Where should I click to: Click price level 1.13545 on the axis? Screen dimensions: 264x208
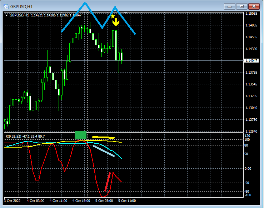(251, 84)
